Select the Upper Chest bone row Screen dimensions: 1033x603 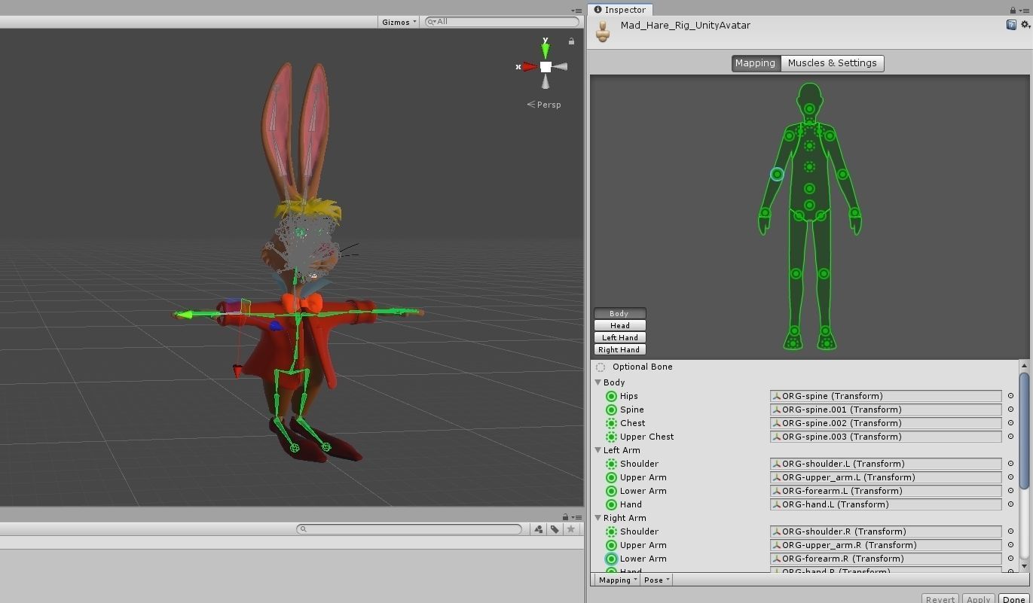805,437
